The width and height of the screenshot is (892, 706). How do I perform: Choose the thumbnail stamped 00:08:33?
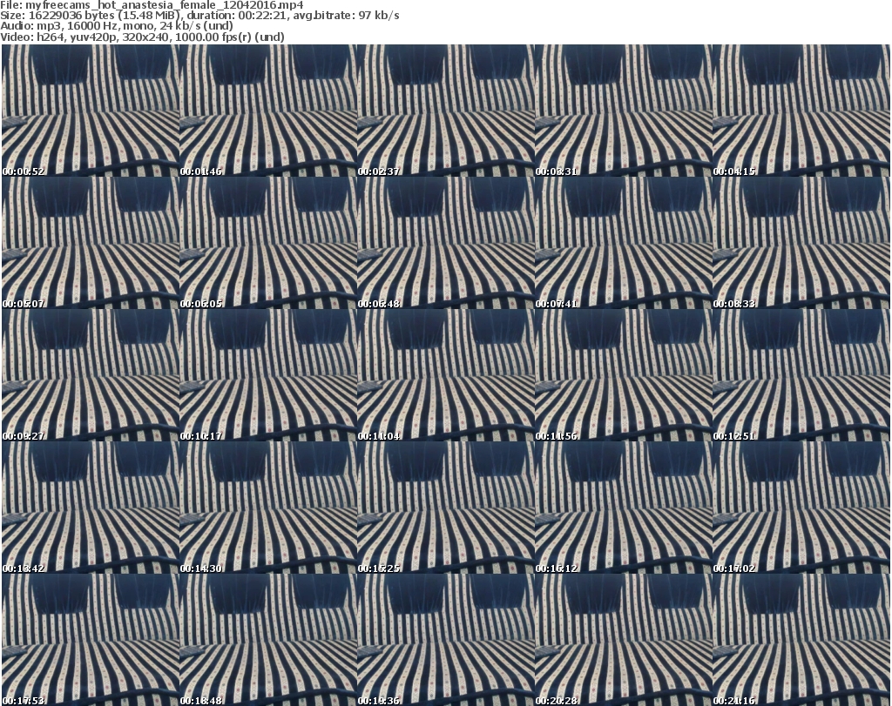point(801,243)
